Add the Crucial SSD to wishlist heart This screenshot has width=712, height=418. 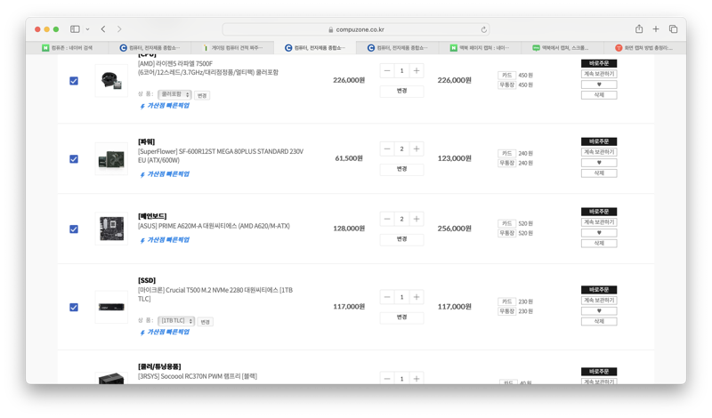599,311
